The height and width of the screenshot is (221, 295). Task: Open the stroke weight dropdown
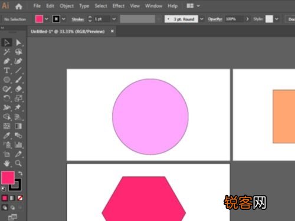pyautogui.click(x=114, y=19)
